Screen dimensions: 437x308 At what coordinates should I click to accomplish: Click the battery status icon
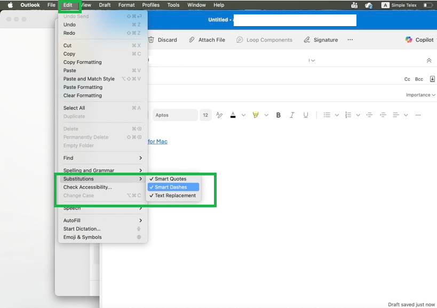point(427,5)
